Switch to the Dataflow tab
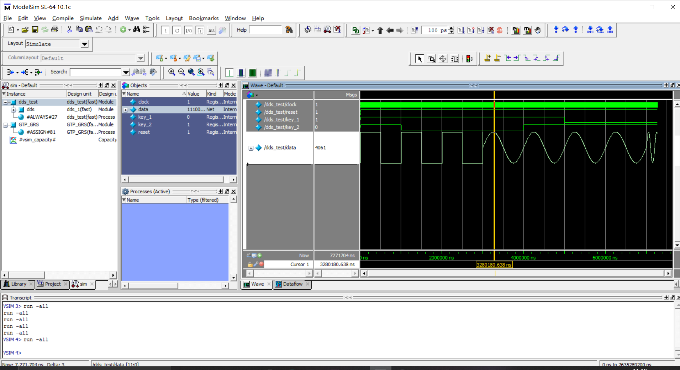Screen dimensions: 680x370 [x=292, y=284]
